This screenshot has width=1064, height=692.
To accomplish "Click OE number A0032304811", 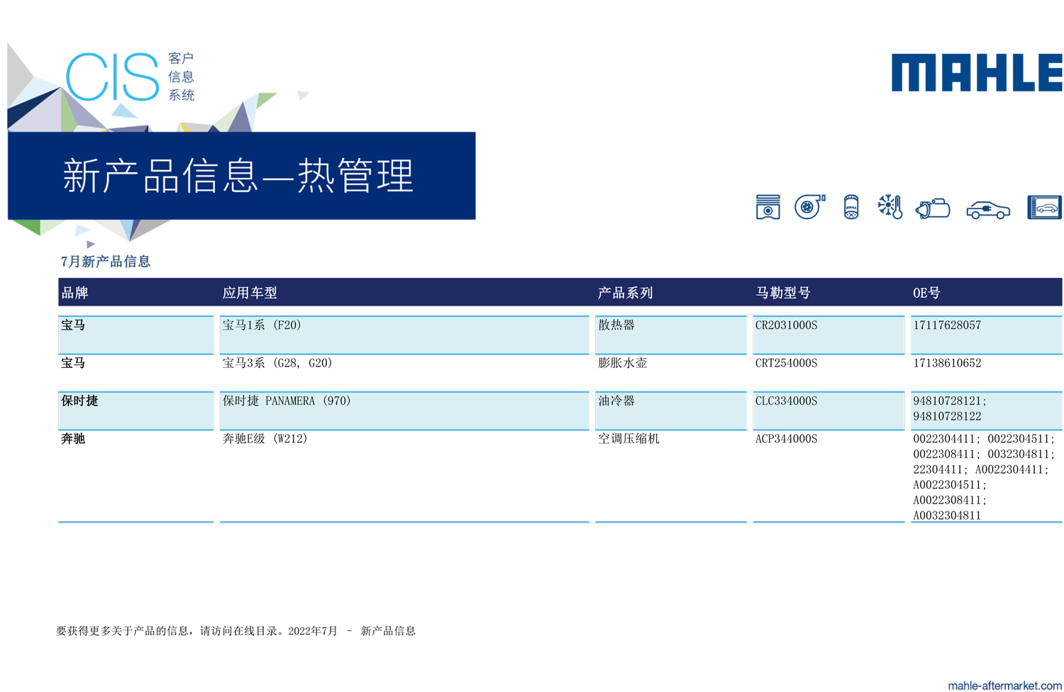I will click(947, 515).
